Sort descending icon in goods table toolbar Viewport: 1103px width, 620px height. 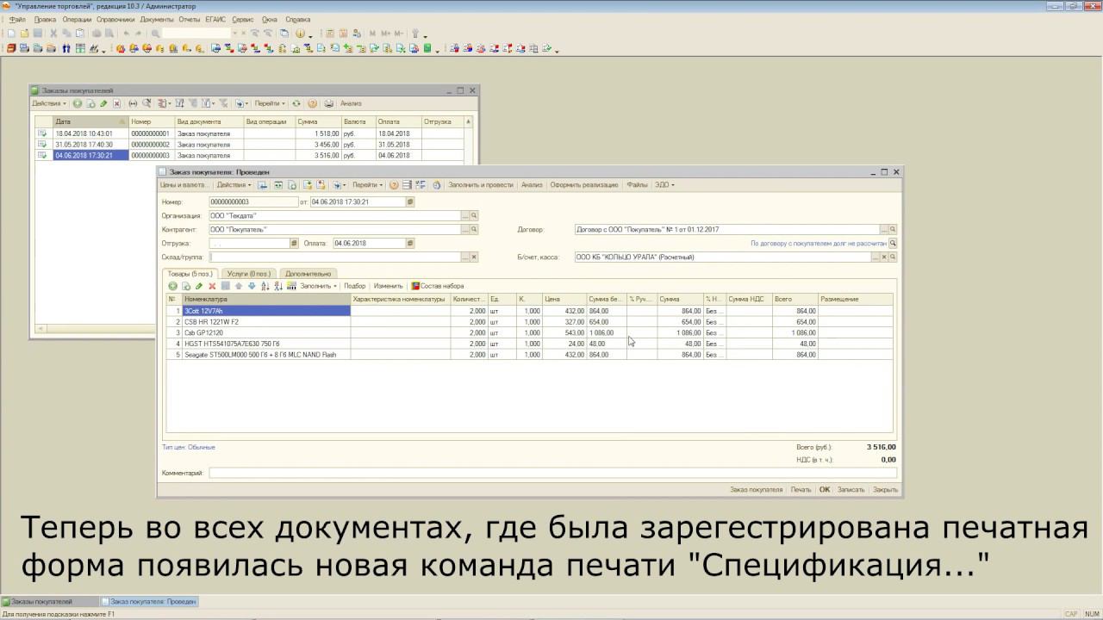pyautogui.click(x=277, y=286)
